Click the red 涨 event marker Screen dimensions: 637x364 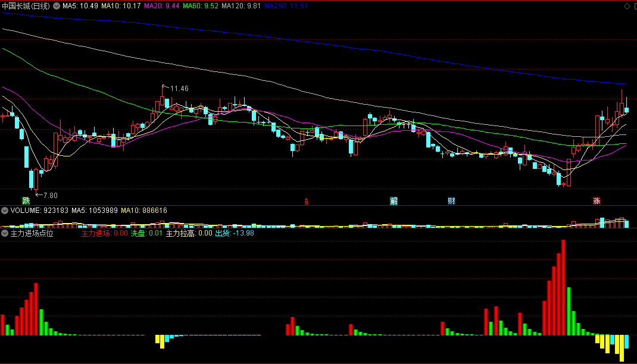pos(597,201)
